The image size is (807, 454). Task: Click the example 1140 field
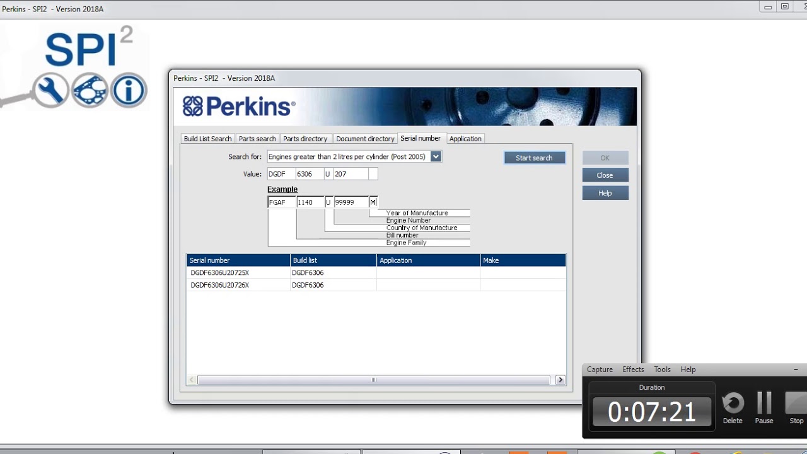pyautogui.click(x=310, y=202)
